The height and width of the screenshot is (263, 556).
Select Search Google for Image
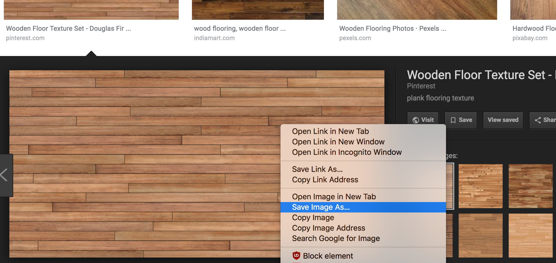coord(363,239)
